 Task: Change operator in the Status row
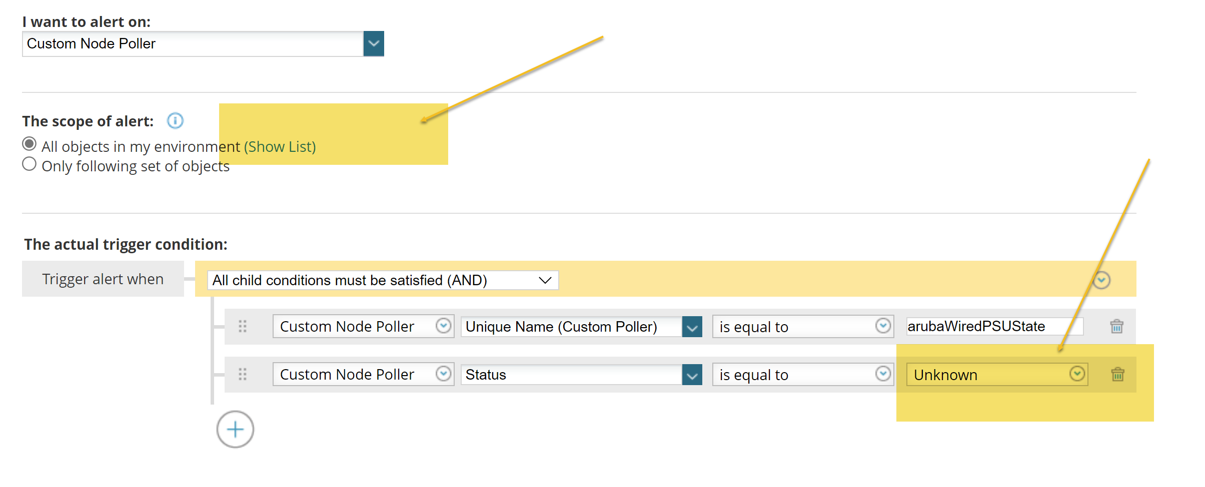pos(883,374)
